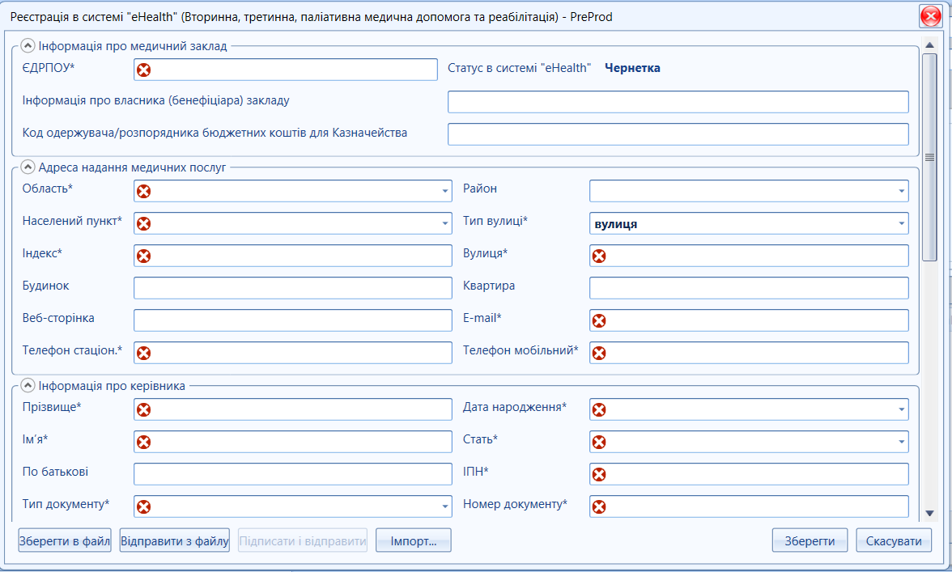Click the Скасувати button
The height and width of the screenshot is (572, 952).
point(894,540)
